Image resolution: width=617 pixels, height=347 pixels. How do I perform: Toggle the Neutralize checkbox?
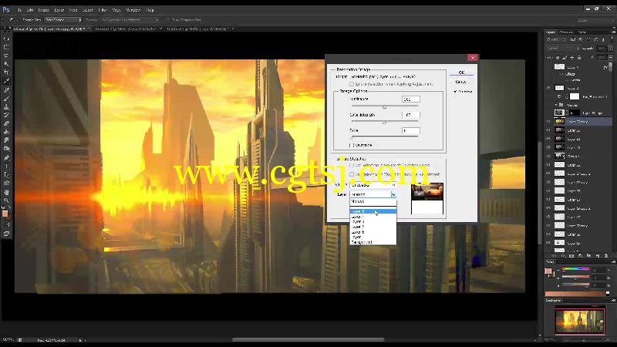point(352,145)
